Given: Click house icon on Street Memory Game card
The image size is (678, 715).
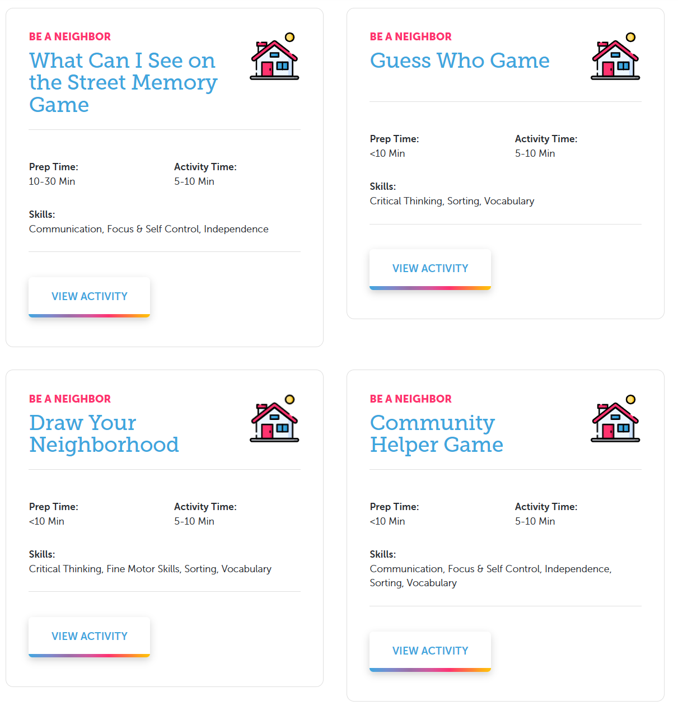Looking at the screenshot, I should (x=274, y=57).
